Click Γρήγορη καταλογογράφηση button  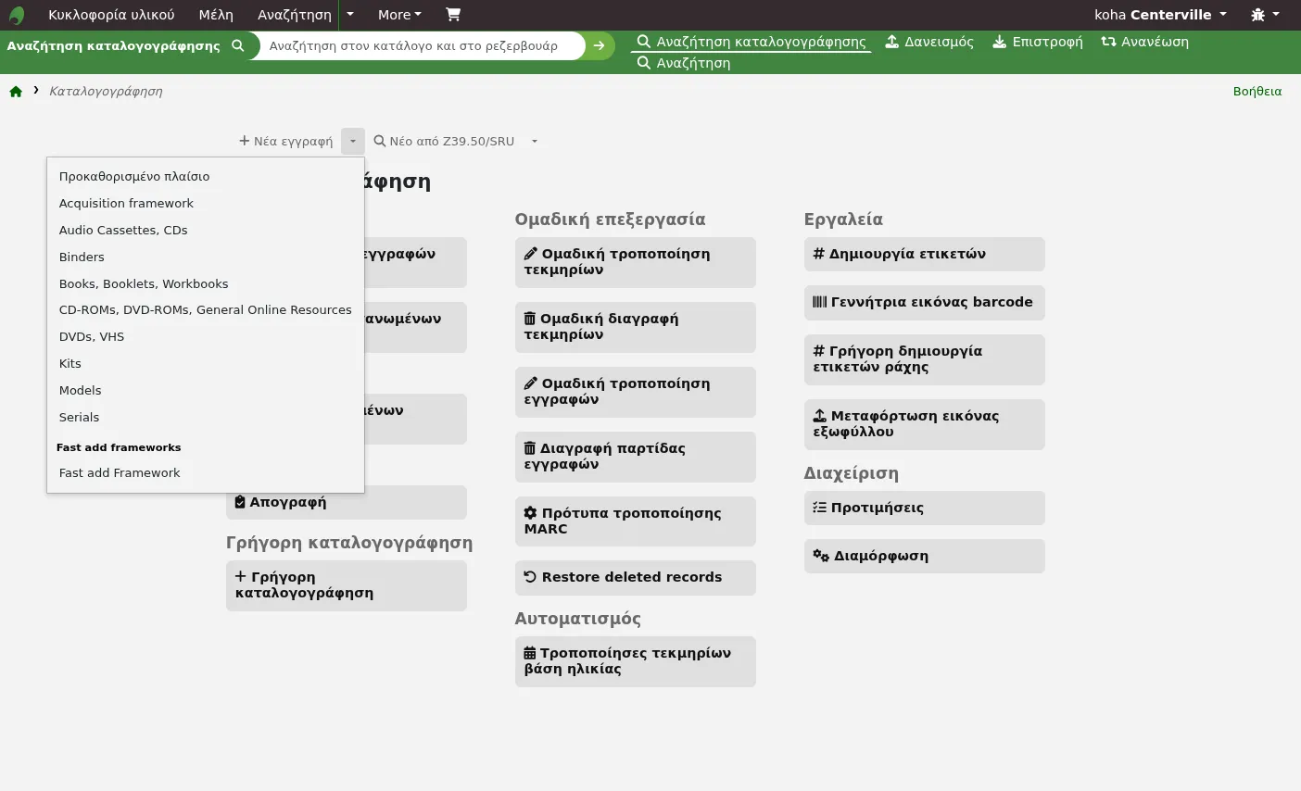(x=346, y=585)
